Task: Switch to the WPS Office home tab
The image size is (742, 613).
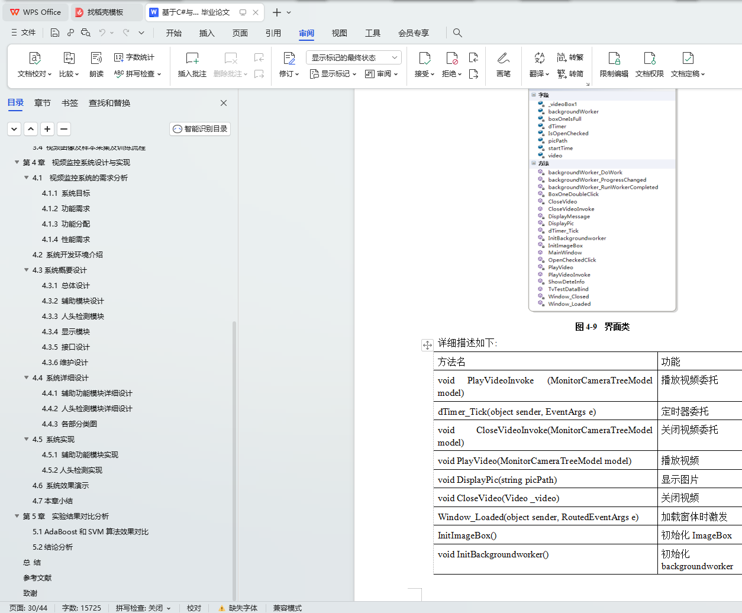Action: tap(36, 12)
